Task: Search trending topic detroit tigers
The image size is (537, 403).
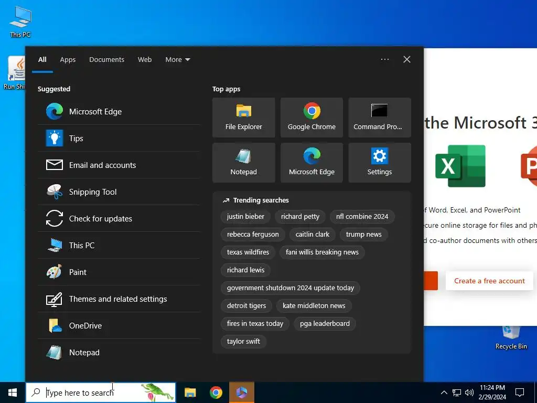Action: coord(246,306)
